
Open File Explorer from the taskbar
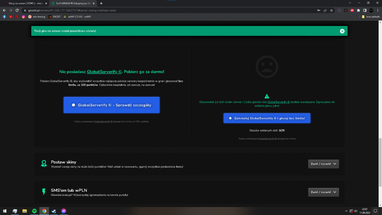click(x=24, y=211)
